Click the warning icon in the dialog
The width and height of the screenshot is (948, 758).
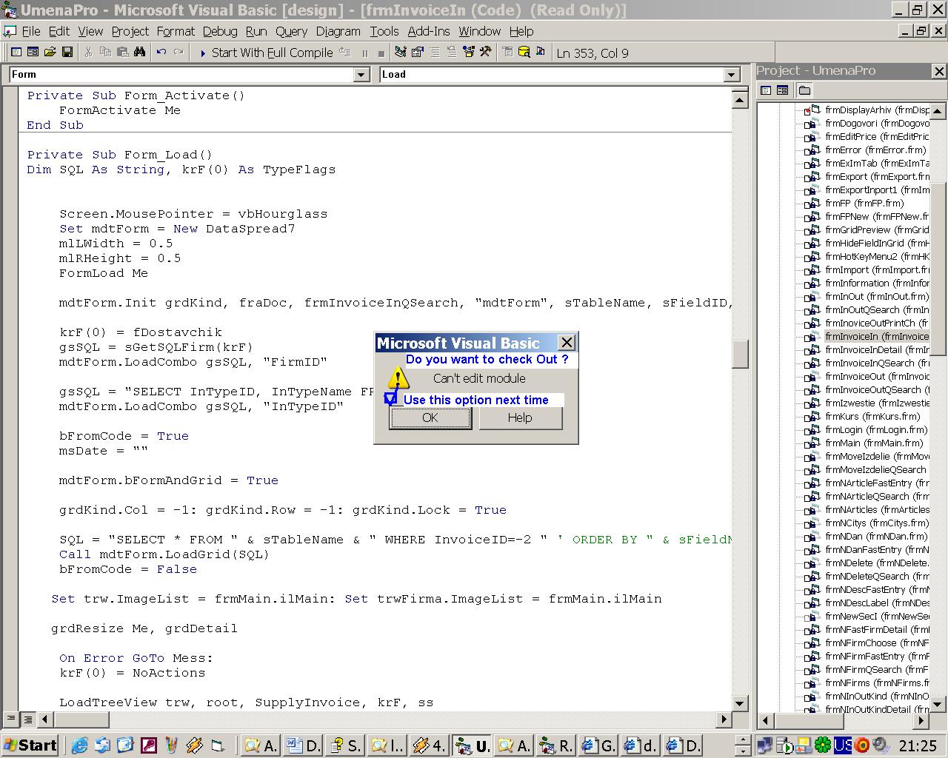point(398,378)
